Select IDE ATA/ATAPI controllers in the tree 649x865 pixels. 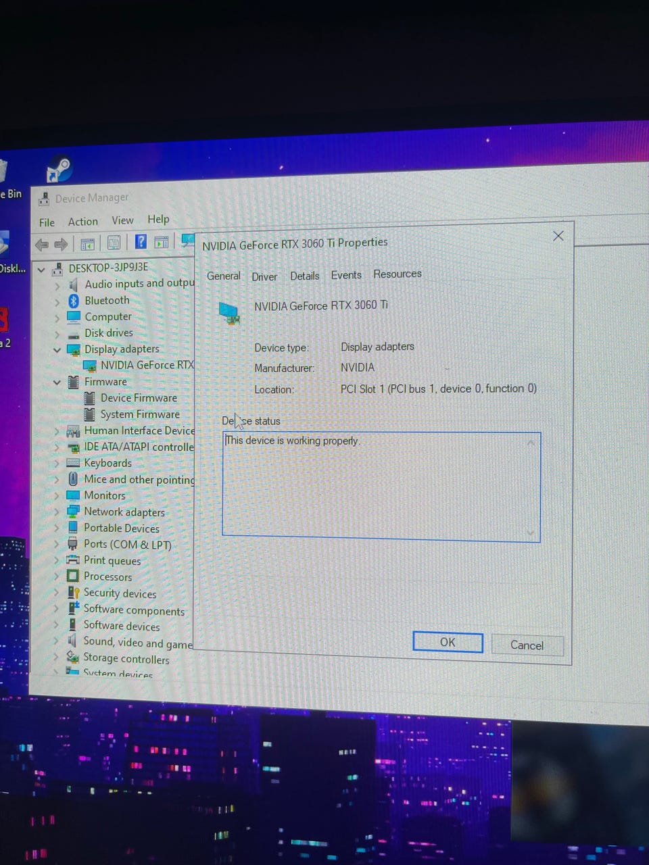pyautogui.click(x=139, y=447)
